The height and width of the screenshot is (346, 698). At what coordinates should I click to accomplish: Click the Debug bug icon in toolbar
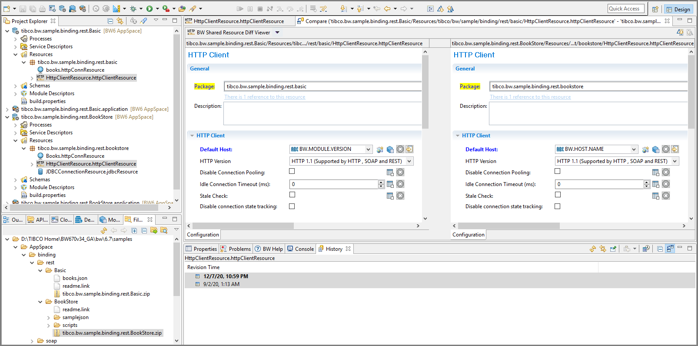click(x=133, y=9)
